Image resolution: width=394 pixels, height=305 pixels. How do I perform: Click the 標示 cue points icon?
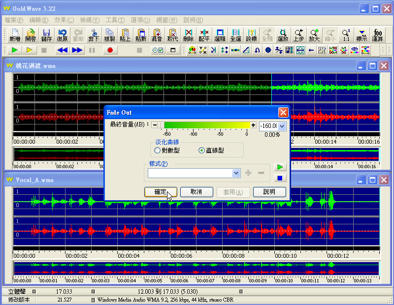click(x=362, y=35)
